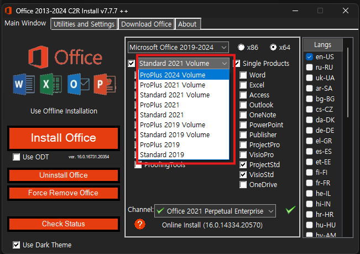The width and height of the screenshot is (360, 254).
Task: Check the de-DE language checkbox
Action: [310, 131]
